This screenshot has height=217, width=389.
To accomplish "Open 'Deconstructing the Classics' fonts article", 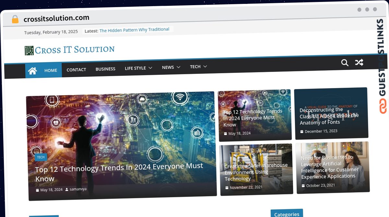I will click(329, 116).
